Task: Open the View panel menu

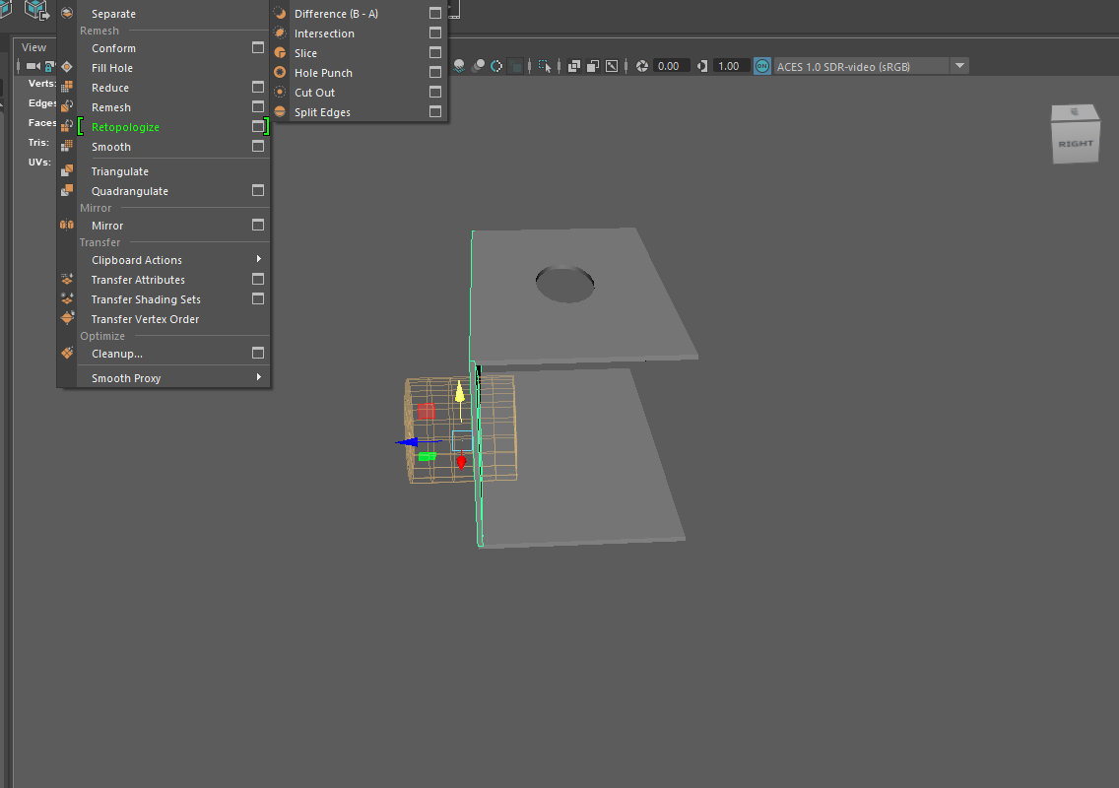Action: [x=34, y=47]
